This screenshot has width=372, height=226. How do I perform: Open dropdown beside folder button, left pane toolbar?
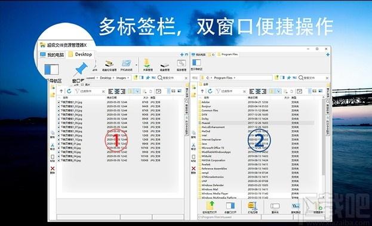(x=137, y=91)
